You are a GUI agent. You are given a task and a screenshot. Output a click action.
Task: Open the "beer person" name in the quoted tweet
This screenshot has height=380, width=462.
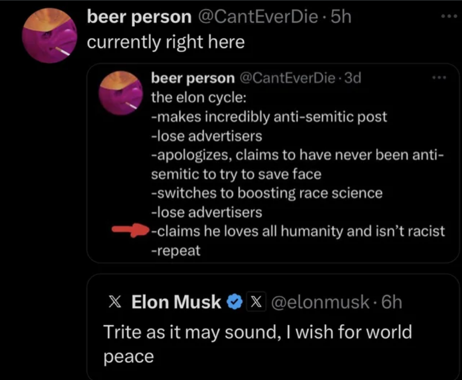192,78
